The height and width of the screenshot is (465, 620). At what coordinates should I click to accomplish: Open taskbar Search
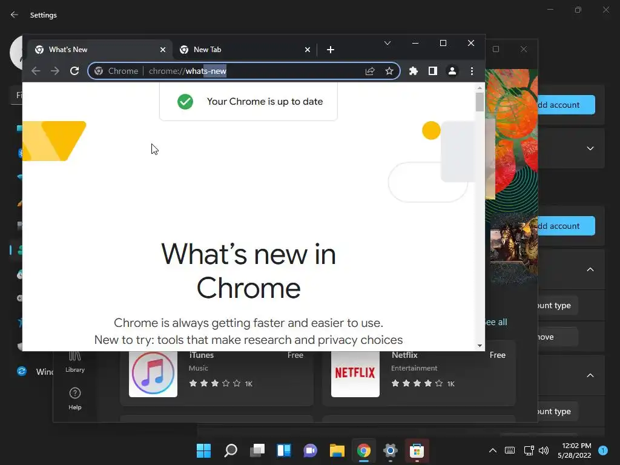click(231, 450)
